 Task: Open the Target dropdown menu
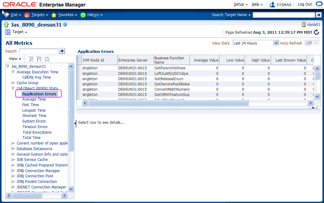tap(20, 32)
